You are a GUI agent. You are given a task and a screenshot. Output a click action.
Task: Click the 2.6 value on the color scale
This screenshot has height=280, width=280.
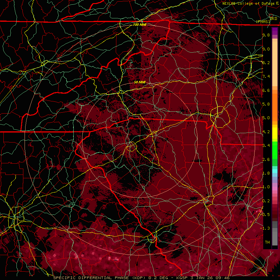(266, 160)
